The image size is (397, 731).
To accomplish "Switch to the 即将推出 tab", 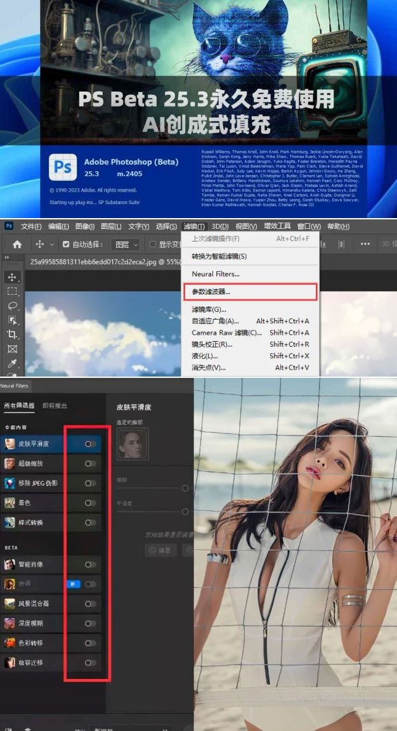I will (55, 406).
